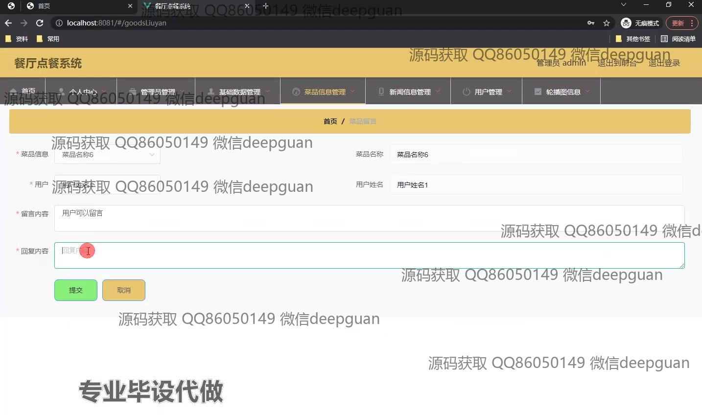This screenshot has width=702, height=415.
Task: Open a new browser tab
Action: tap(265, 6)
